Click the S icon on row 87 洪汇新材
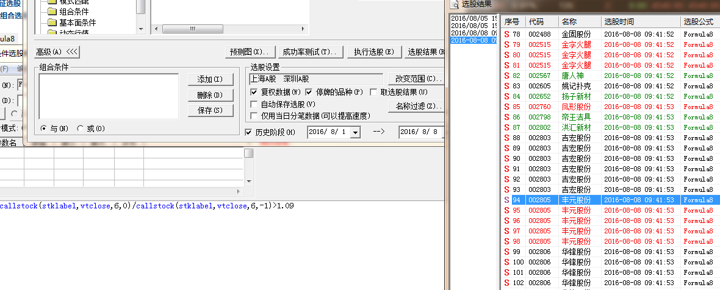 tap(506, 127)
